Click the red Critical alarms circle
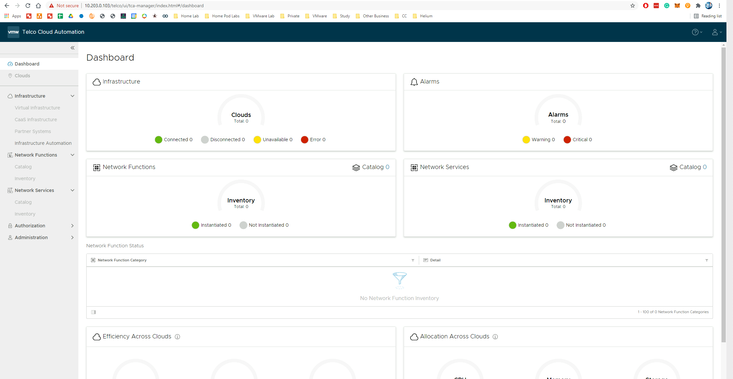The height and width of the screenshot is (379, 733). pyautogui.click(x=567, y=140)
